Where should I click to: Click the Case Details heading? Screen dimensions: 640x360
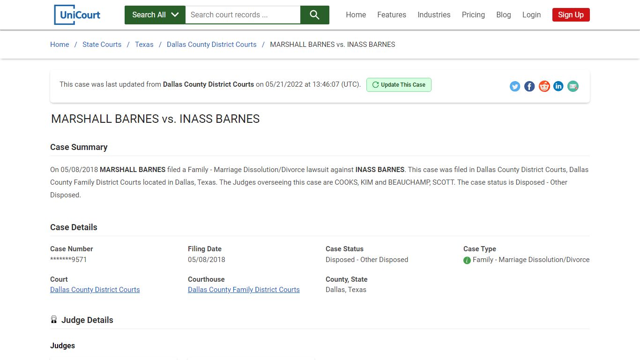tap(74, 227)
